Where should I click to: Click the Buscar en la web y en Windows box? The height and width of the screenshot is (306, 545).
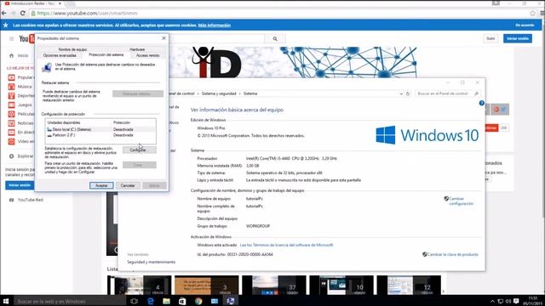pos(70,301)
